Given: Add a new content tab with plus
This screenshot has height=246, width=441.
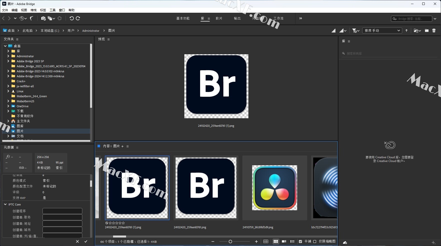Looking at the screenshot, I should pos(122,146).
